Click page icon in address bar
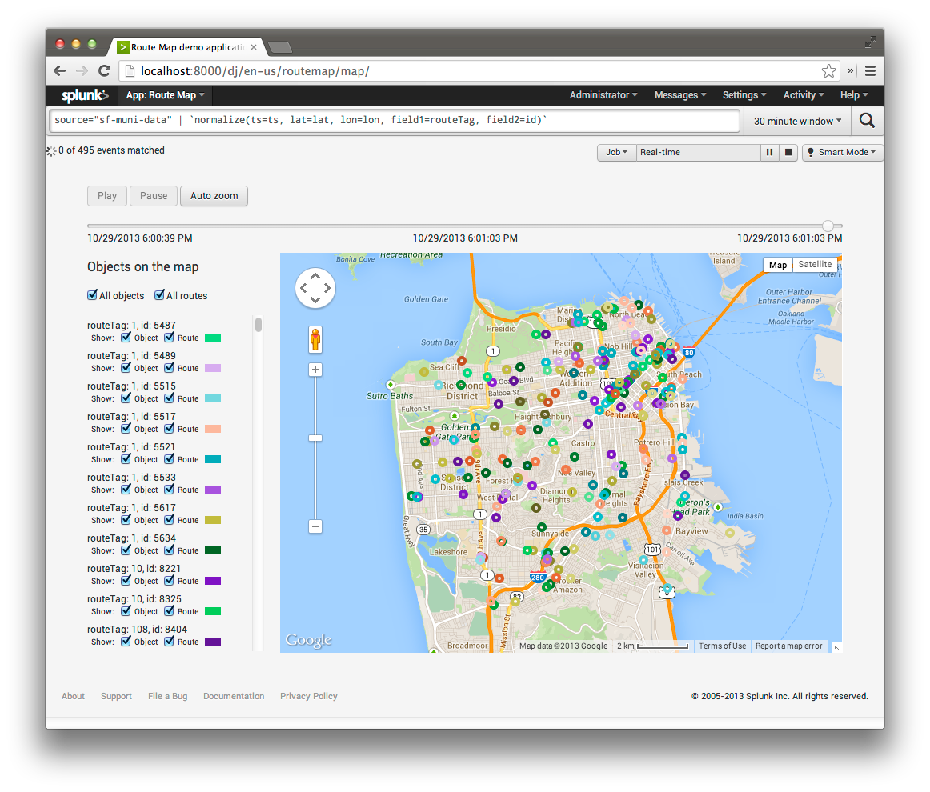 (x=130, y=71)
